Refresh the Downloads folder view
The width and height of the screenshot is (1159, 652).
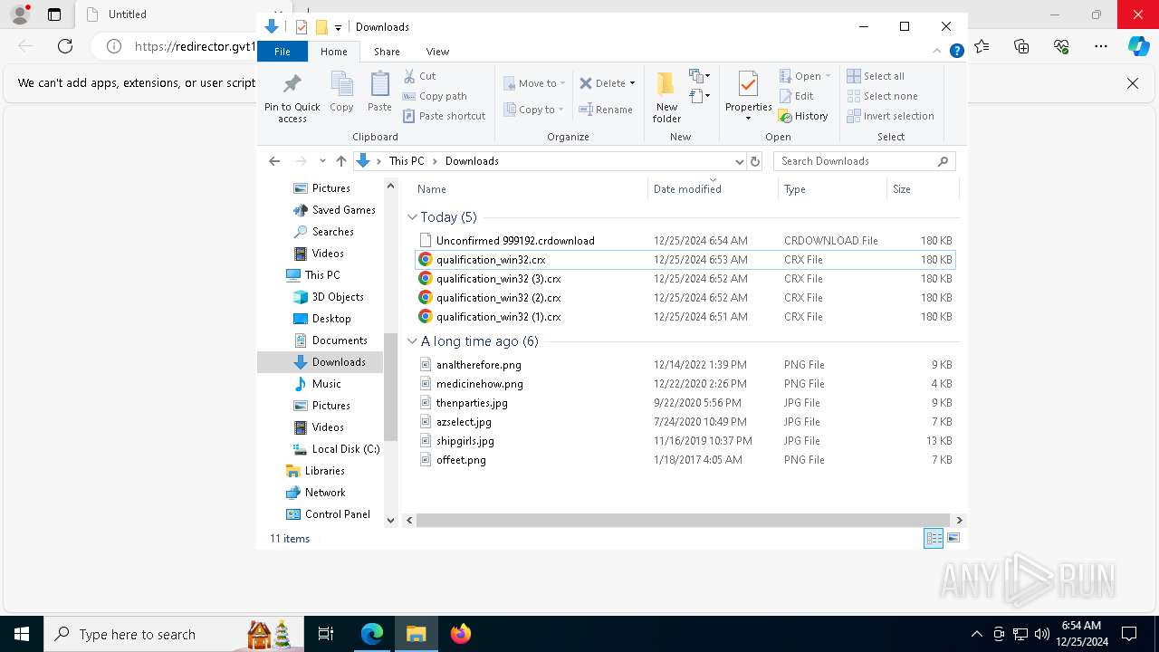[755, 161]
